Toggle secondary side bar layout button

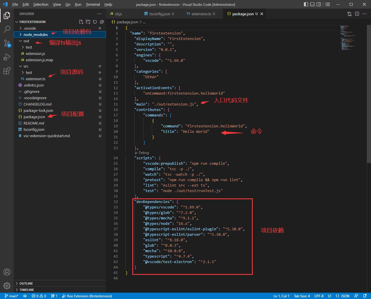pos(319,4)
